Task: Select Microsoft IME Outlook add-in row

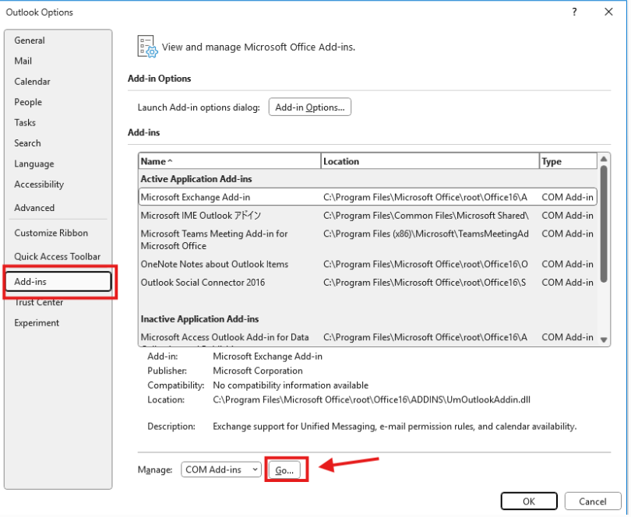Action: click(368, 216)
